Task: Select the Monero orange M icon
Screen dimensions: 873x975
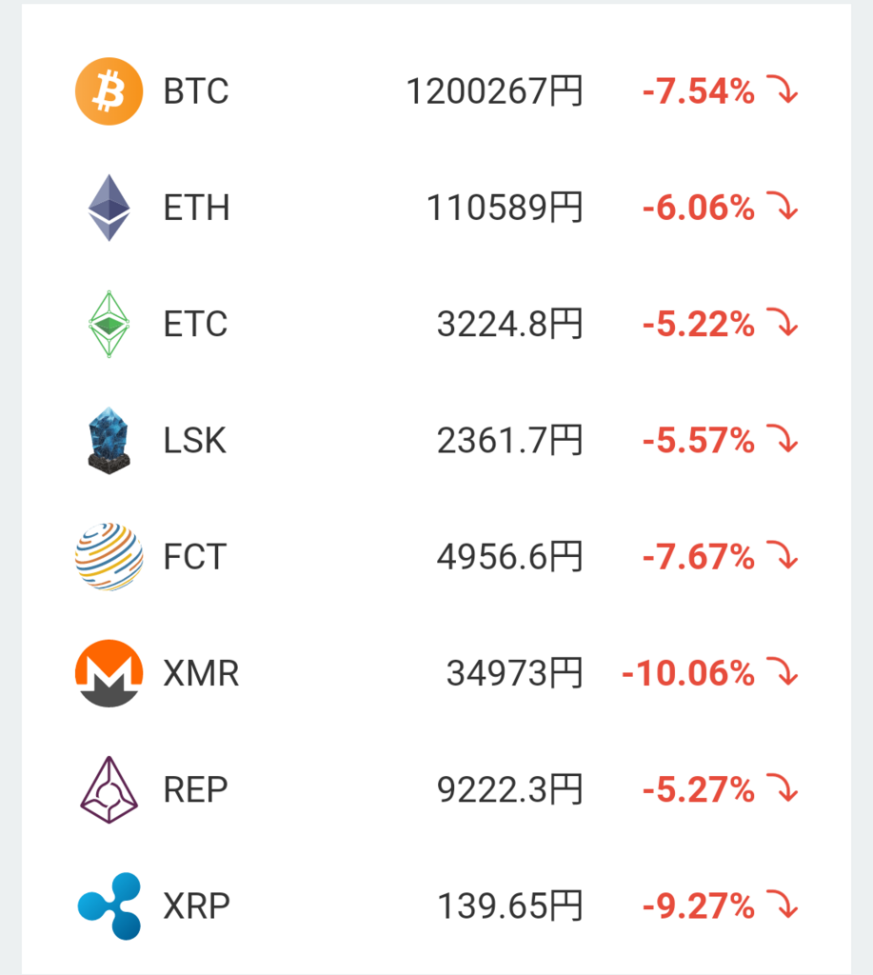Action: (x=109, y=673)
